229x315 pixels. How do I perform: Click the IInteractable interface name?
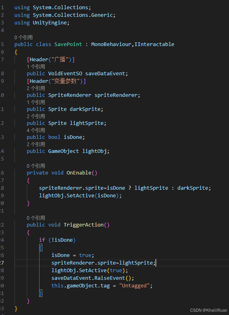tap(154, 44)
